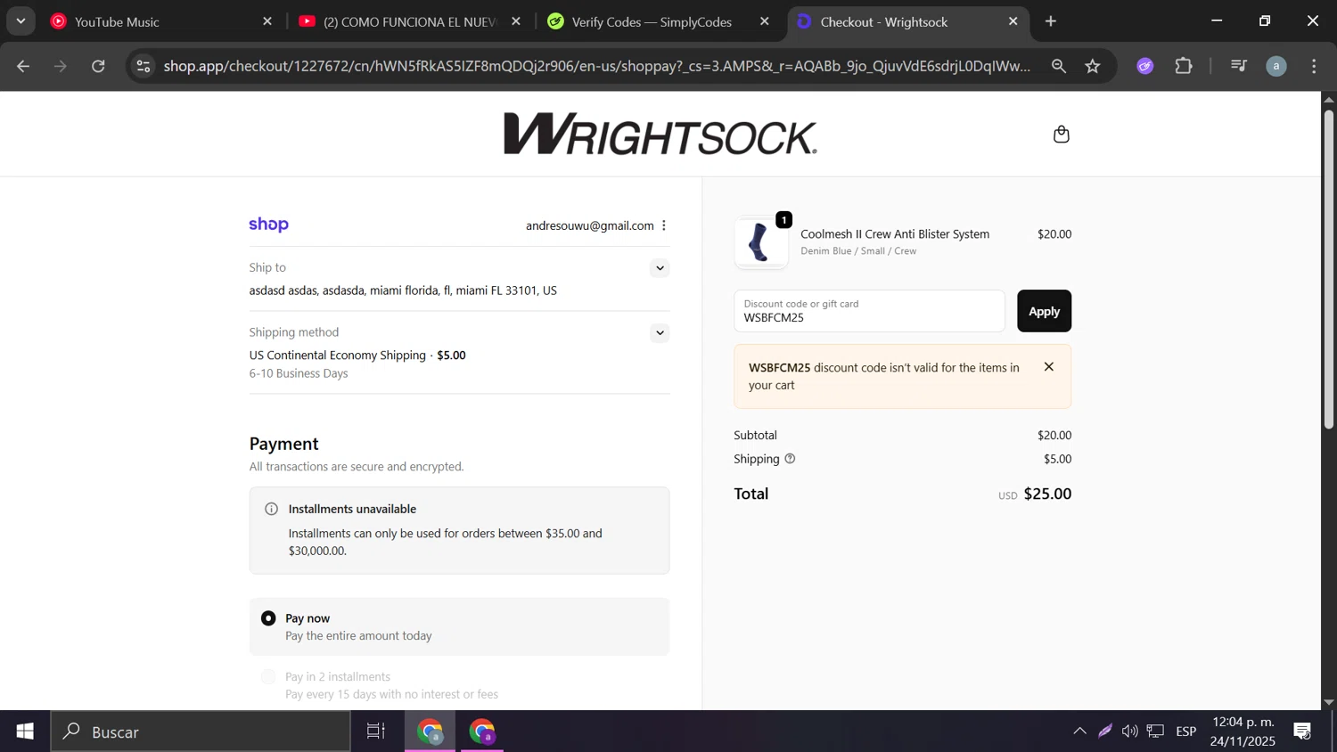Click the US Continental Economy Shipping text

pos(338,356)
